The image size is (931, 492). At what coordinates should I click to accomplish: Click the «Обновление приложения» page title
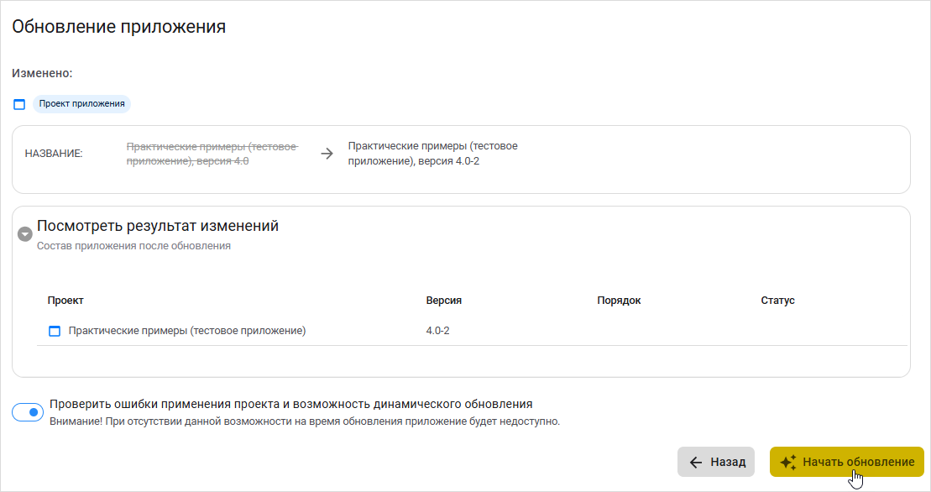pos(118,28)
